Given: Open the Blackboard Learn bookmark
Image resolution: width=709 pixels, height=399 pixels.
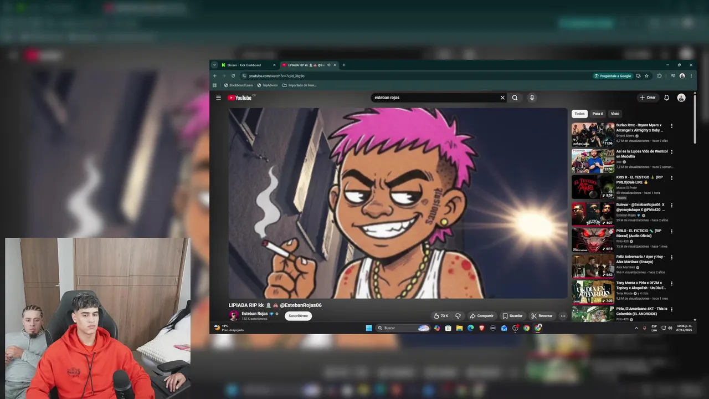Looking at the screenshot, I should pos(238,85).
